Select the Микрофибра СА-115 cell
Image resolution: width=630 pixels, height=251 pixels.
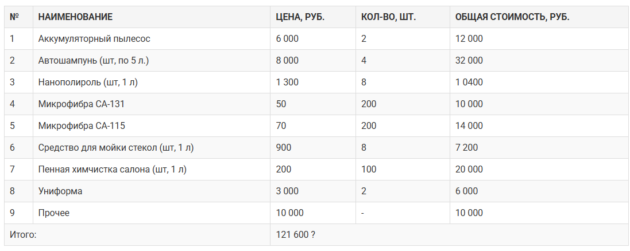pyautogui.click(x=81, y=126)
